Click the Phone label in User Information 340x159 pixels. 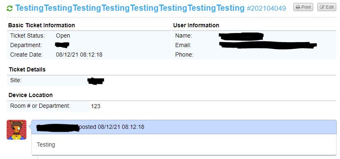pyautogui.click(x=184, y=55)
